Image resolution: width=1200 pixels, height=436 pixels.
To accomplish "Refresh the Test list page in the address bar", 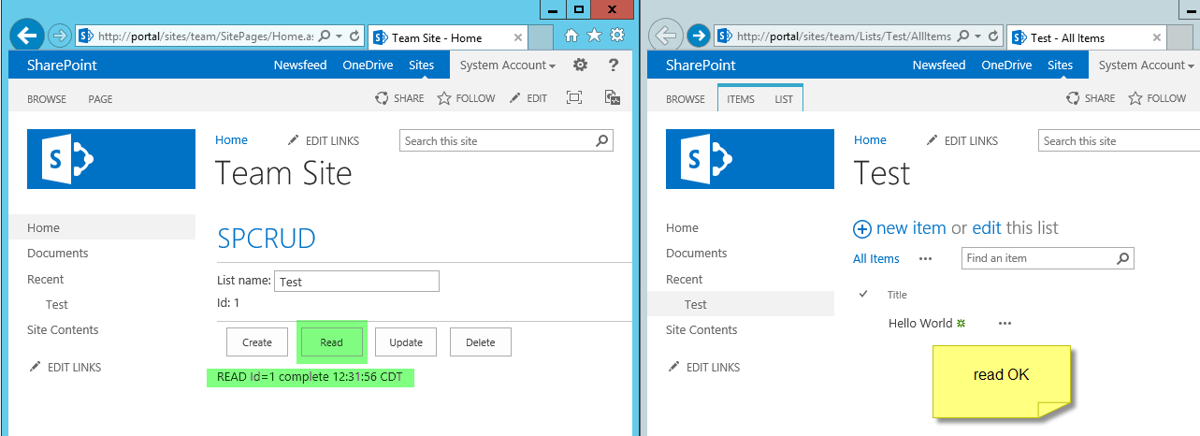I will (x=993, y=36).
